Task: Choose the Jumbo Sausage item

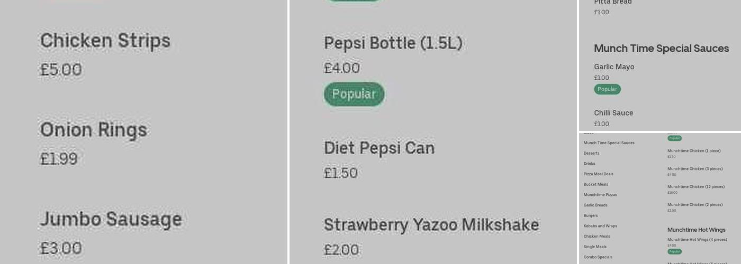Action: pyautogui.click(x=111, y=220)
